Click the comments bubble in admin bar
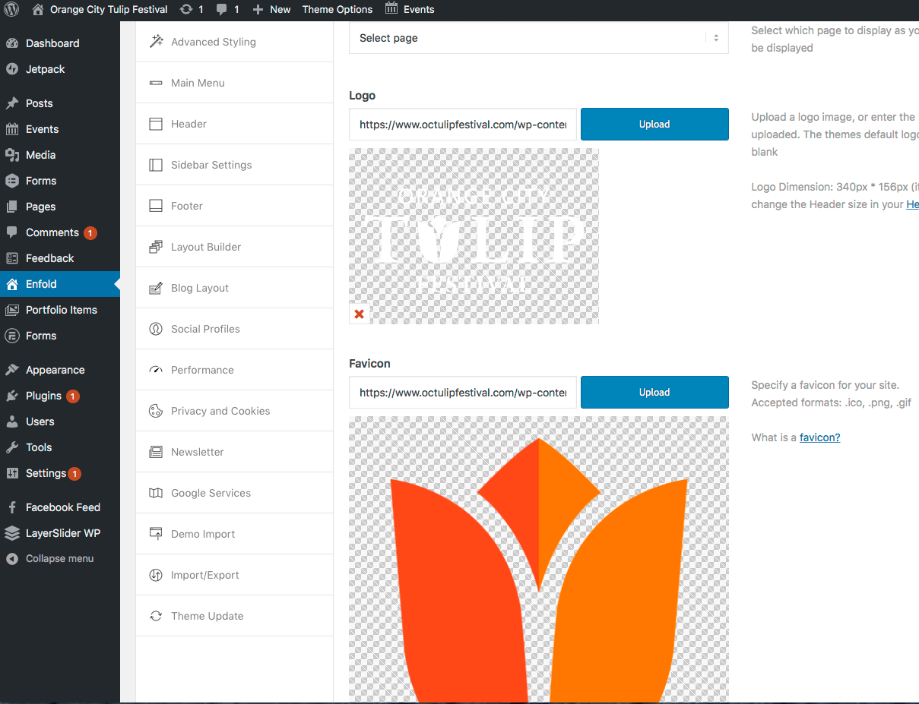Image resolution: width=919 pixels, height=704 pixels. pos(227,10)
